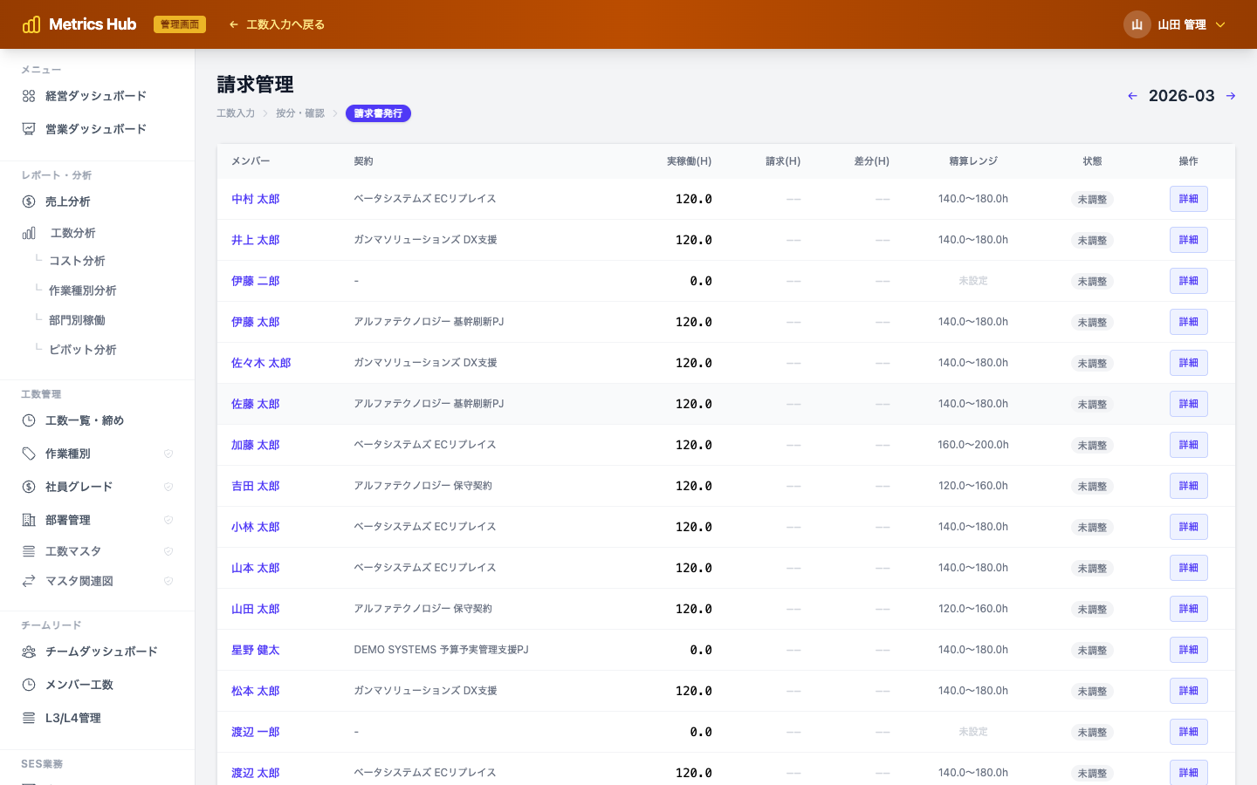Click 工数入力 breadcrumb step
This screenshot has width=1257, height=785.
(236, 113)
